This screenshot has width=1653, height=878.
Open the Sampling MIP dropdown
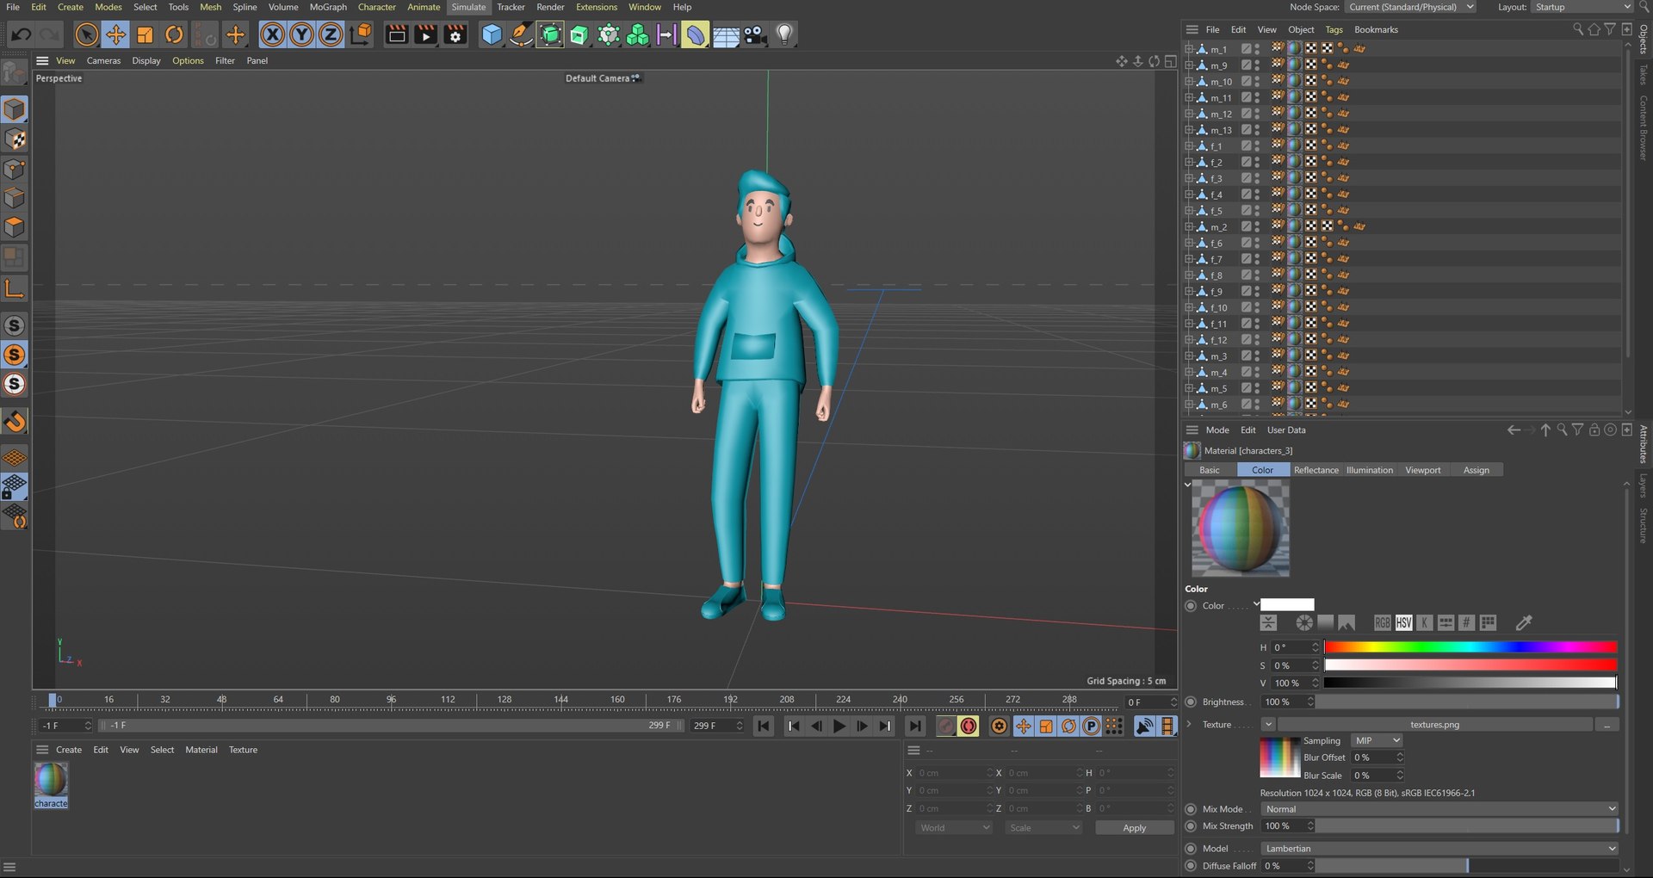click(1377, 741)
